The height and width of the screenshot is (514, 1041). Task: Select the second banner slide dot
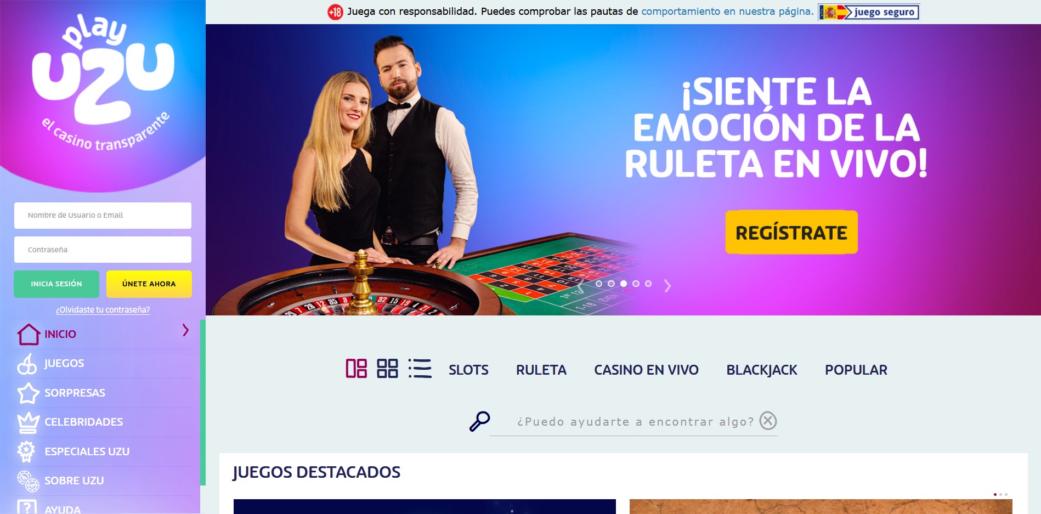(x=611, y=284)
